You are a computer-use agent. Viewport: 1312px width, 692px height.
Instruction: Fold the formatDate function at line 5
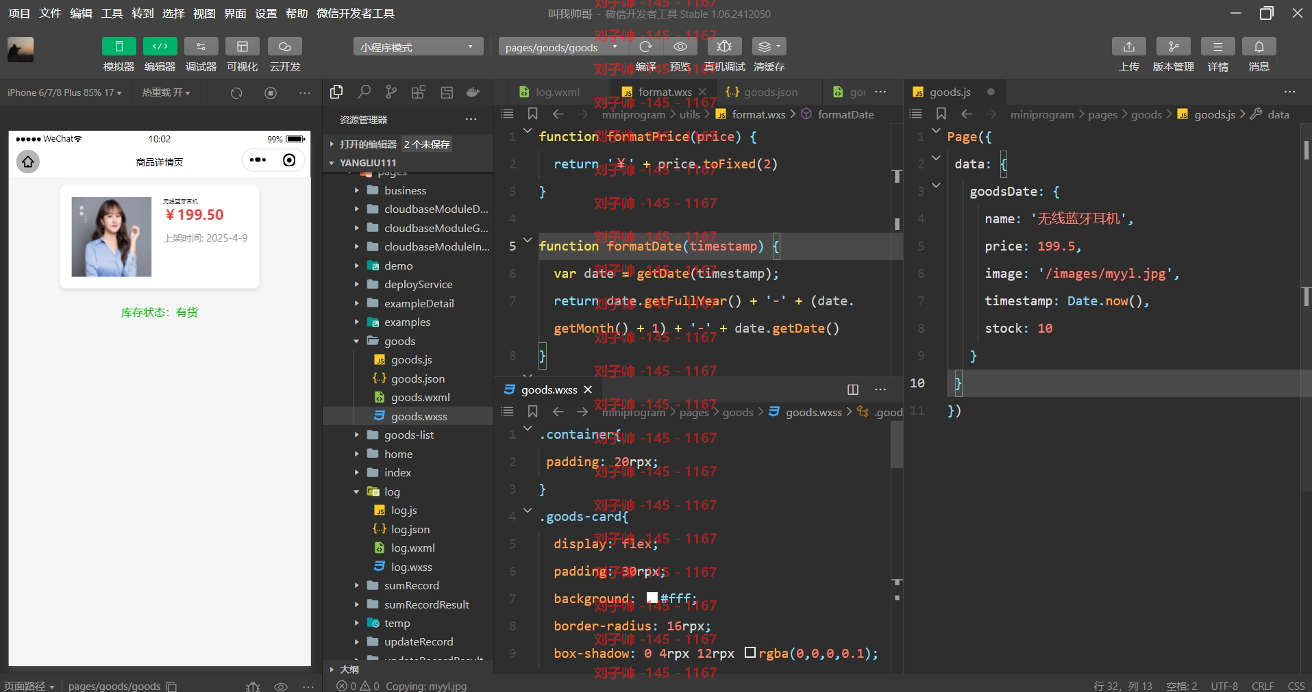pos(528,240)
